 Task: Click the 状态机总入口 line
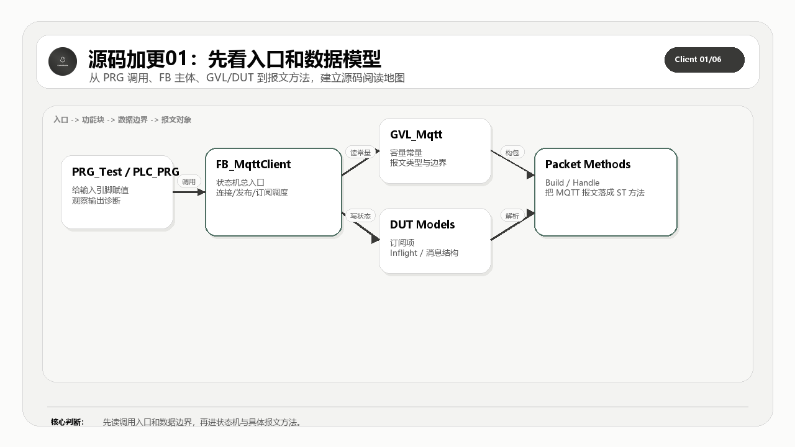point(240,183)
